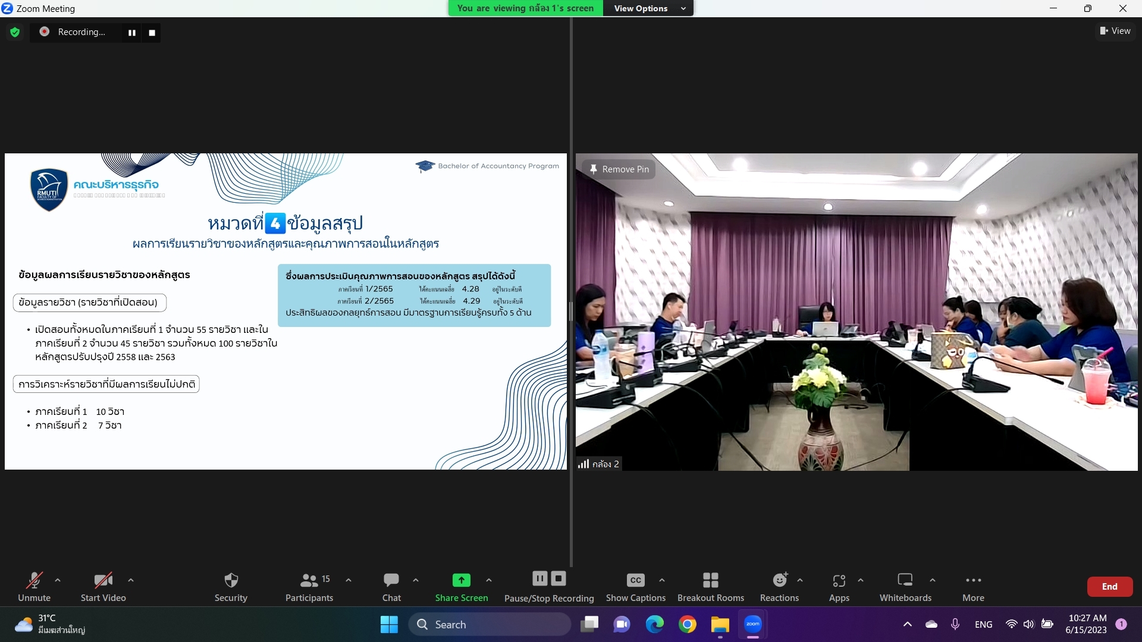Unmute the microphone

tap(34, 587)
